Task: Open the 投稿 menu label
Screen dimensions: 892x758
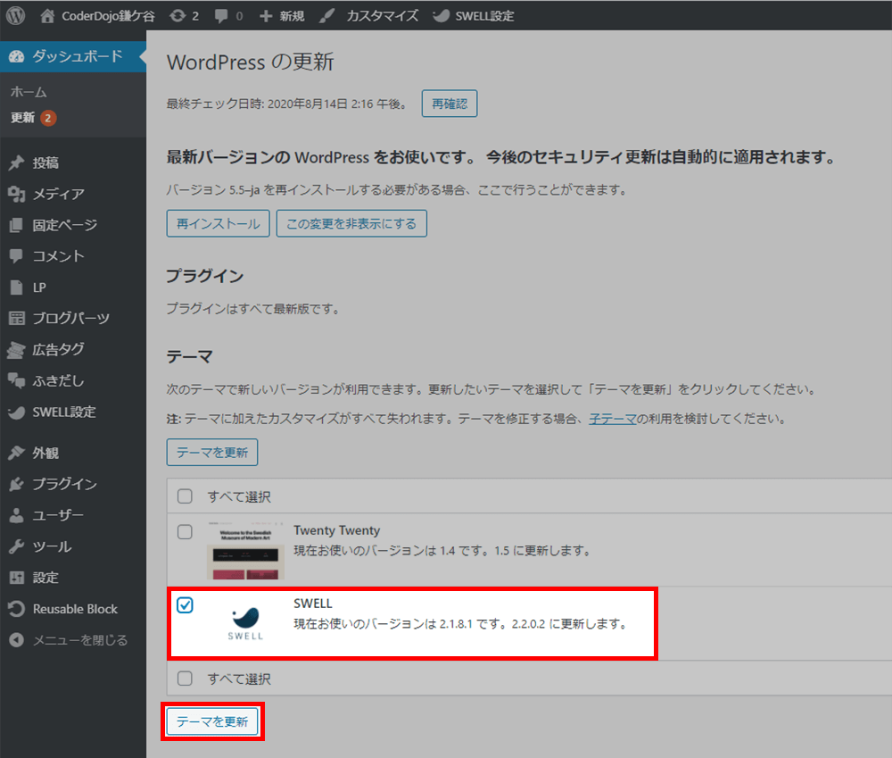Action: tap(45, 162)
